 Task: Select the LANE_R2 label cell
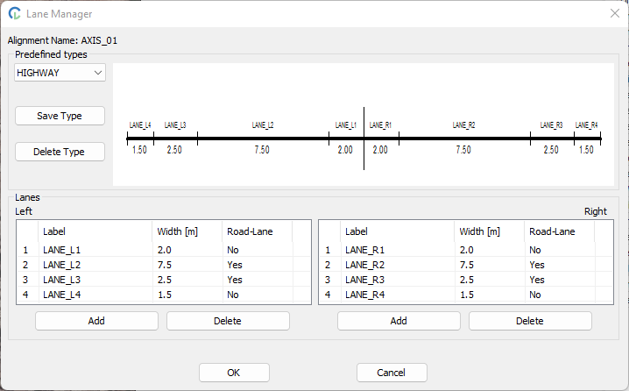coord(397,265)
